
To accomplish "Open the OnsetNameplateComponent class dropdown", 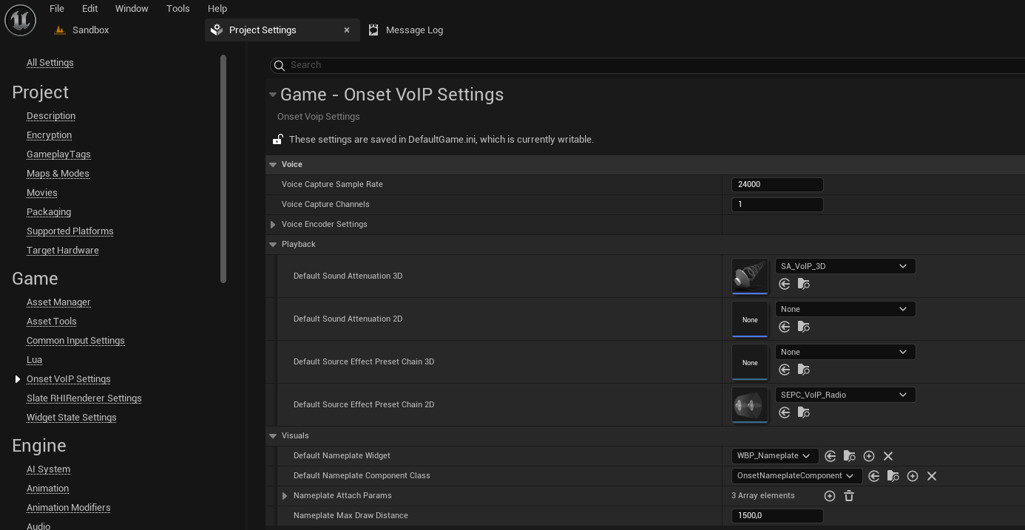I will point(796,476).
